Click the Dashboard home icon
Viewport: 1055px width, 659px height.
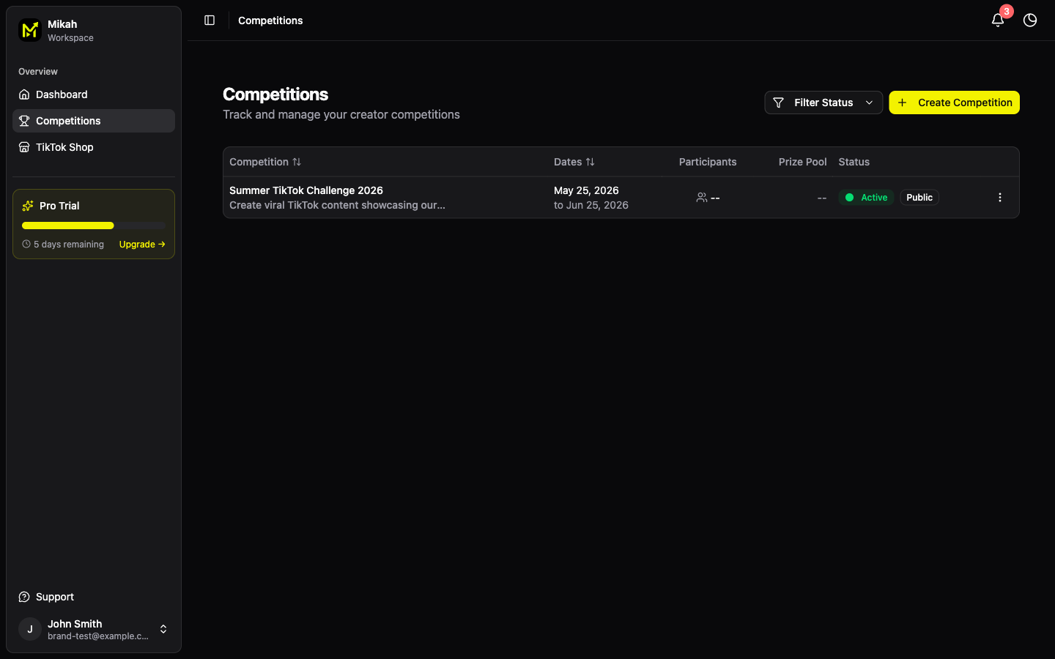pos(24,94)
